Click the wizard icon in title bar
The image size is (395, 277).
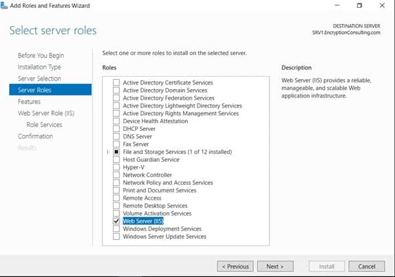[5, 6]
